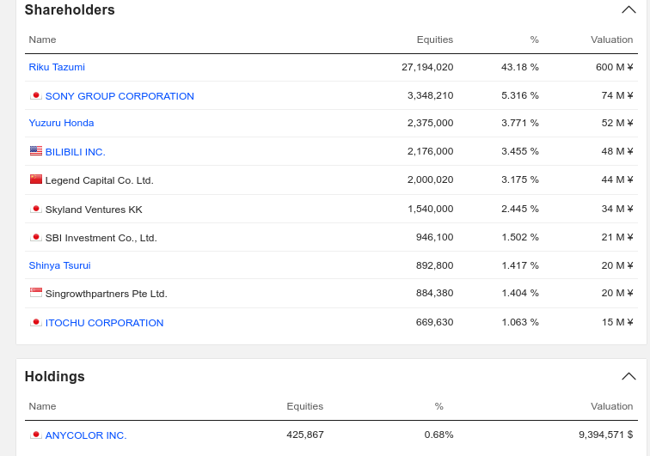Click equities value 3,348,210

pyautogui.click(x=430, y=95)
